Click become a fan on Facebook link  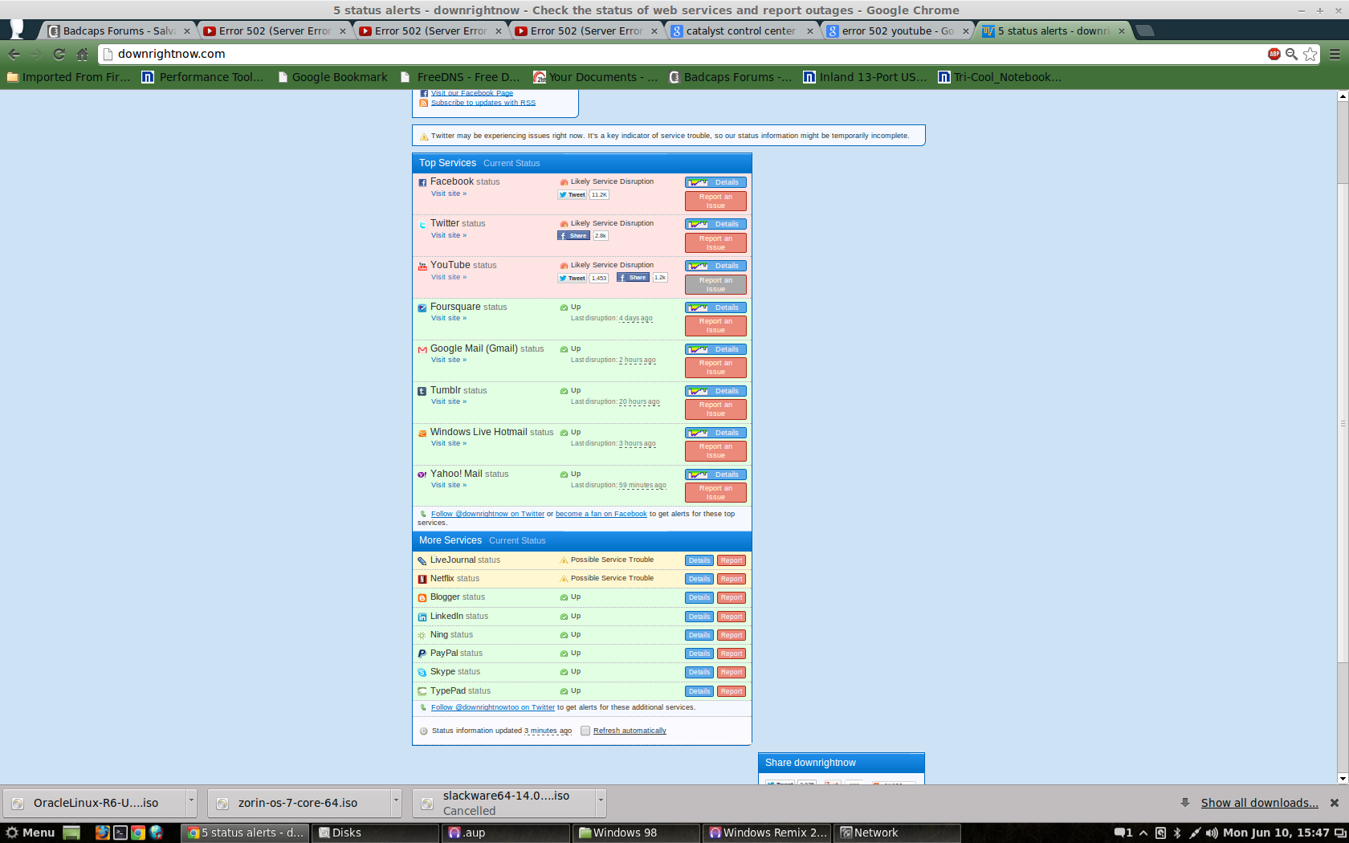pyautogui.click(x=601, y=514)
